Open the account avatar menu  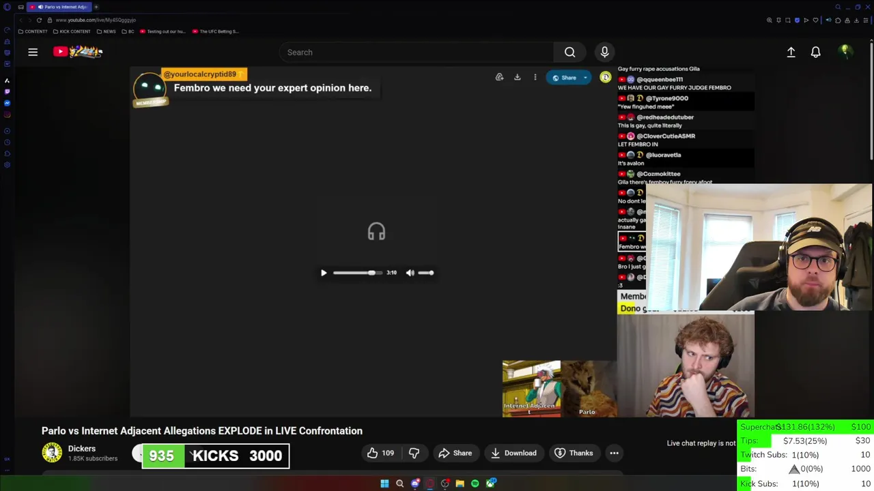click(x=845, y=52)
